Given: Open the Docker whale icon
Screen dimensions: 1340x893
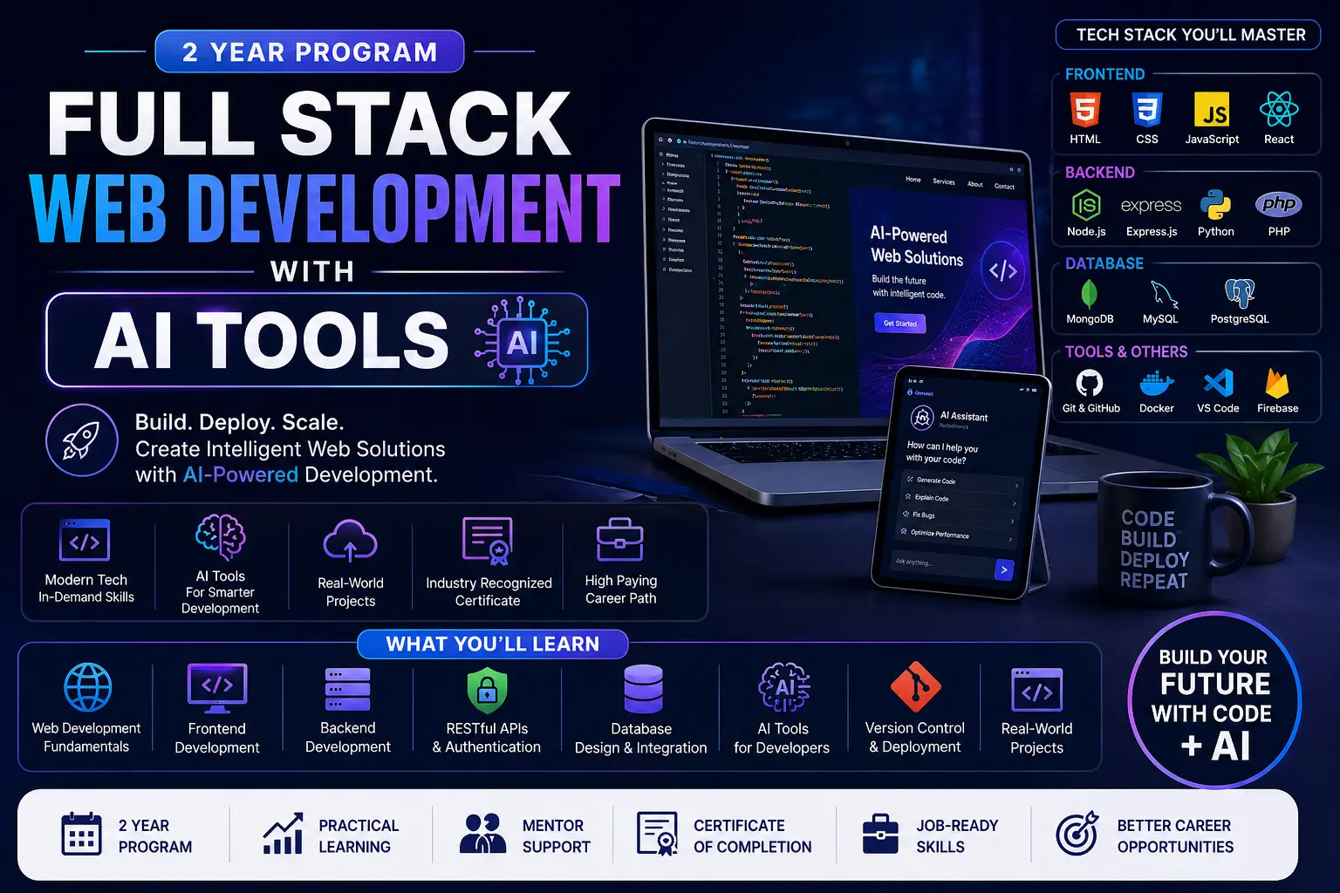Looking at the screenshot, I should [x=1157, y=383].
